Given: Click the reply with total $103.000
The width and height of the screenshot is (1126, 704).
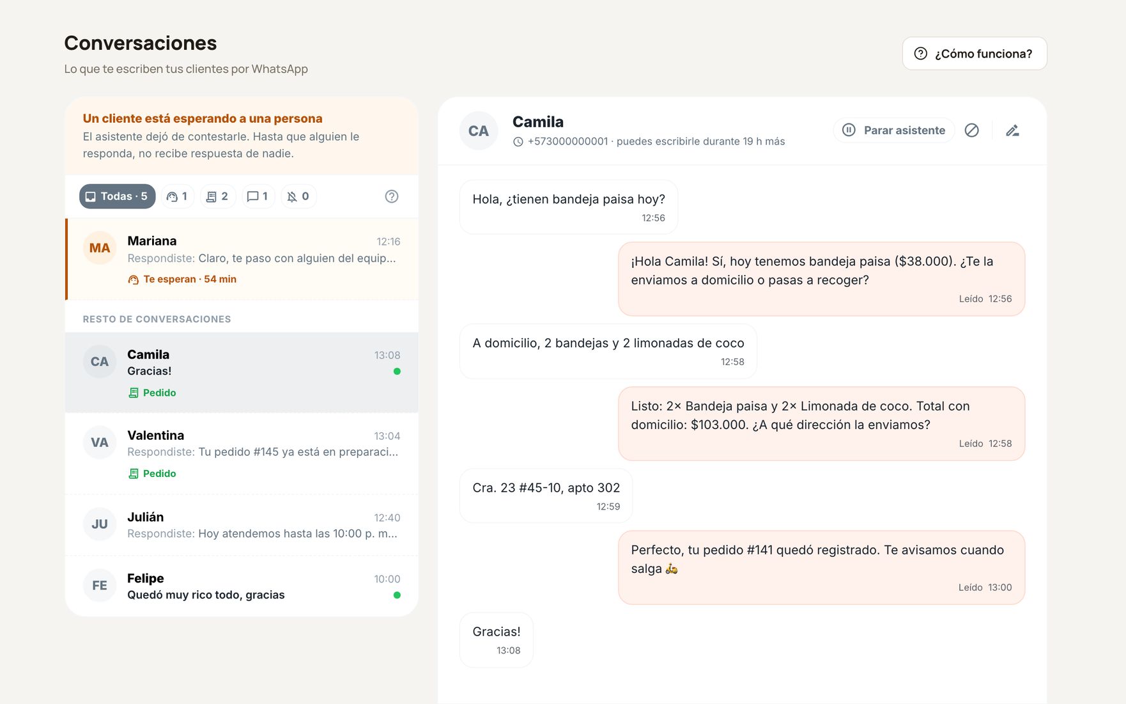Looking at the screenshot, I should (822, 424).
